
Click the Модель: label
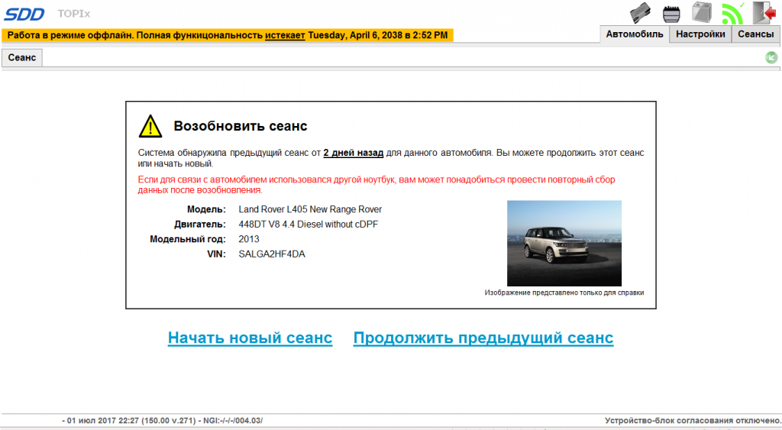tap(206, 209)
